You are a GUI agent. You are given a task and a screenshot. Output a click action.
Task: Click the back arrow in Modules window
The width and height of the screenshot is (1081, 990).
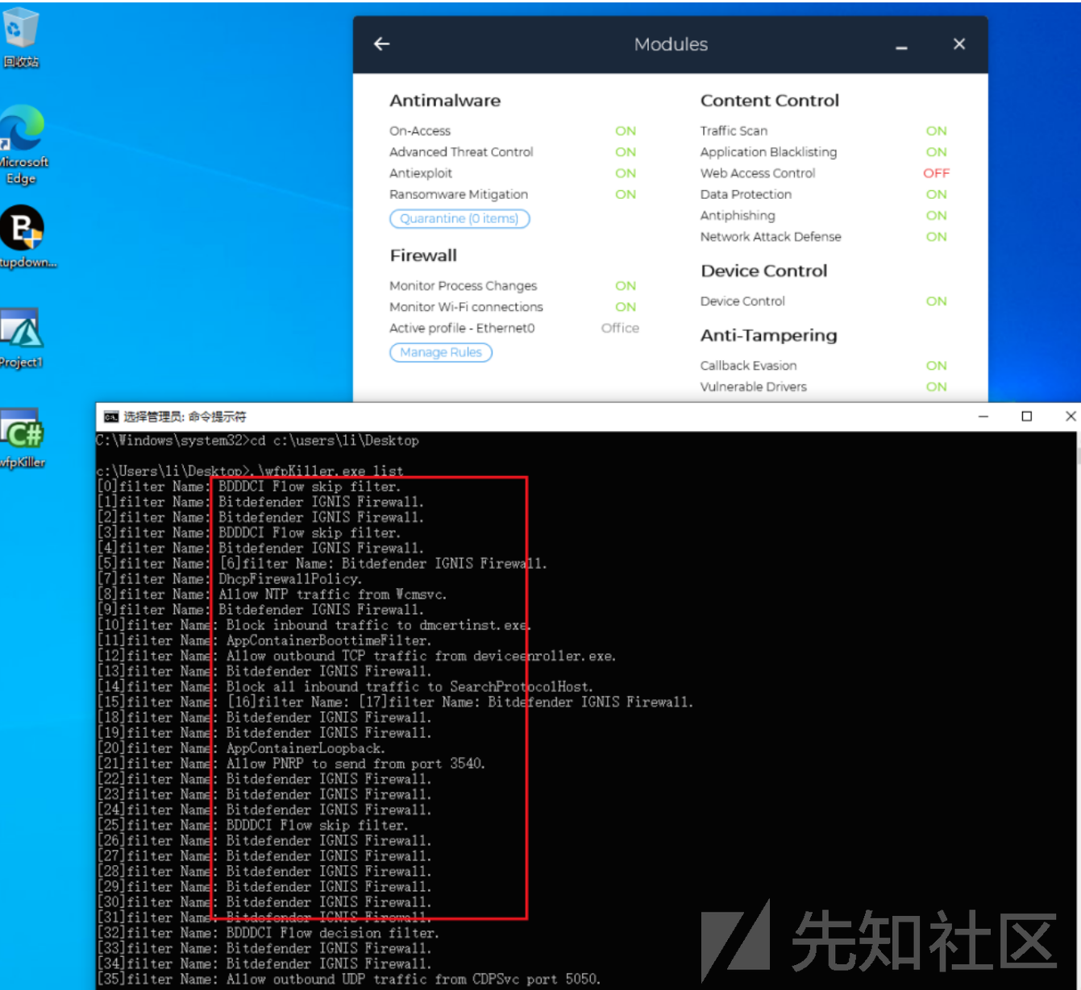[382, 44]
